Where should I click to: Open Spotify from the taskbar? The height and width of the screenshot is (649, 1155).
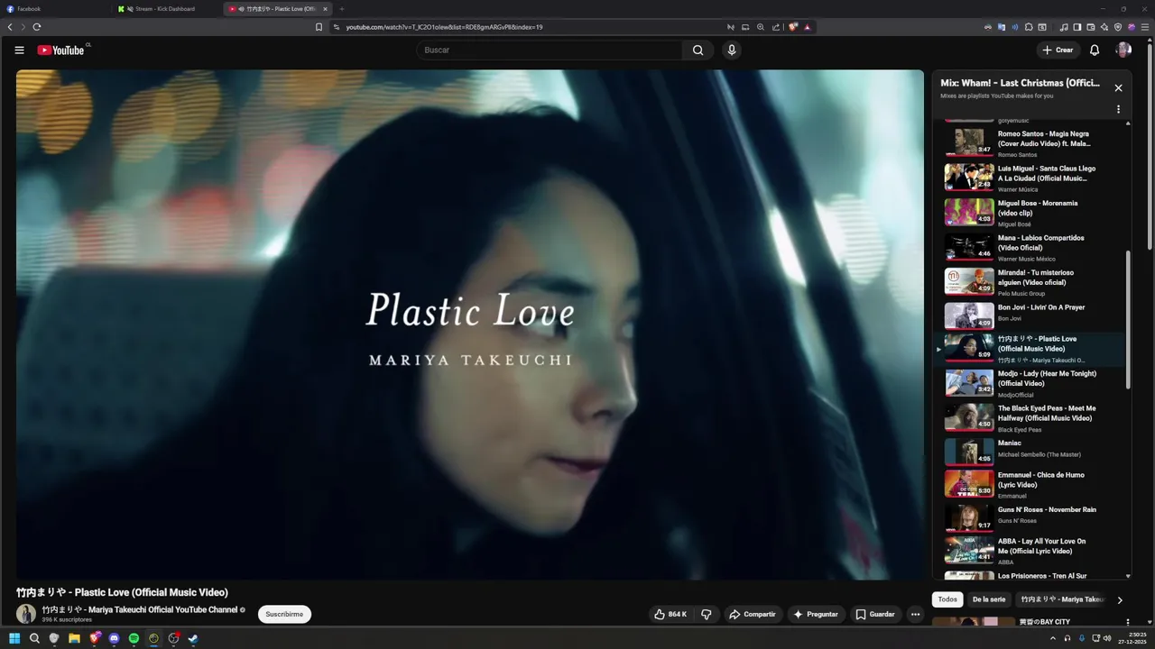click(x=134, y=638)
